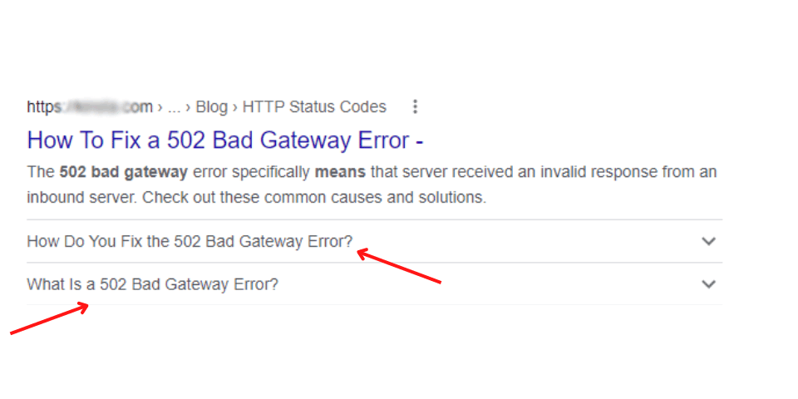Click the trailing dash ending the blue title

click(x=419, y=142)
